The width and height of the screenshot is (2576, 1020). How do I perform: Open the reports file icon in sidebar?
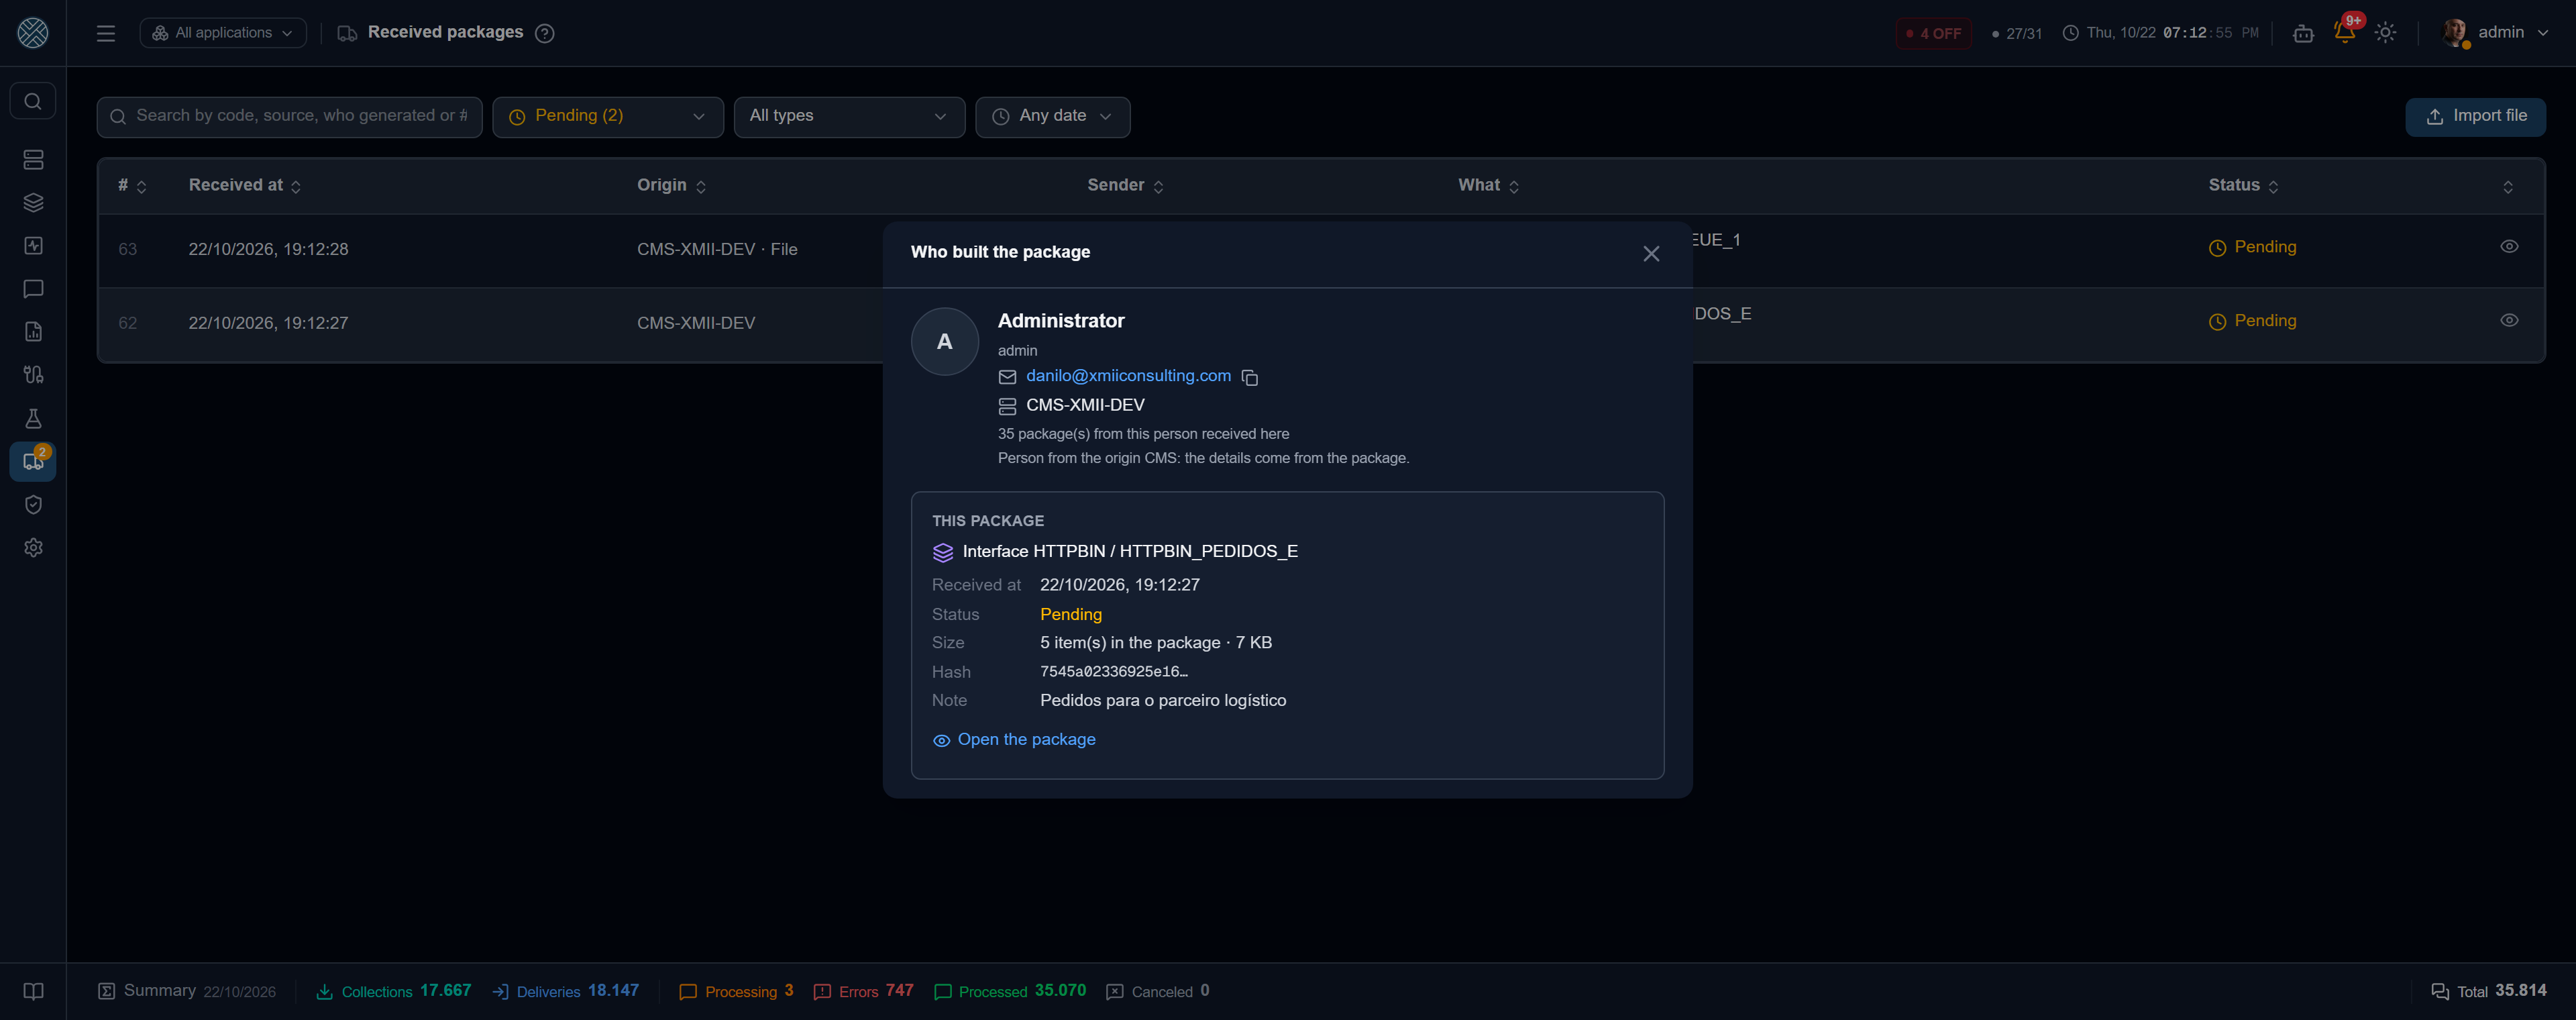(33, 332)
